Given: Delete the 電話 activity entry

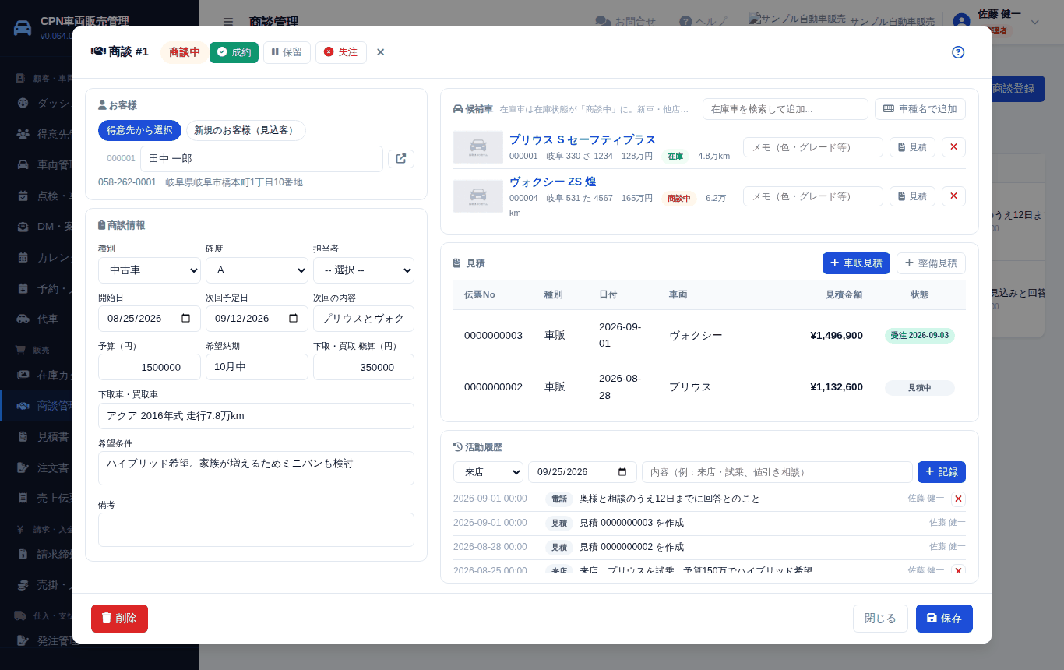Looking at the screenshot, I should pyautogui.click(x=958, y=499).
